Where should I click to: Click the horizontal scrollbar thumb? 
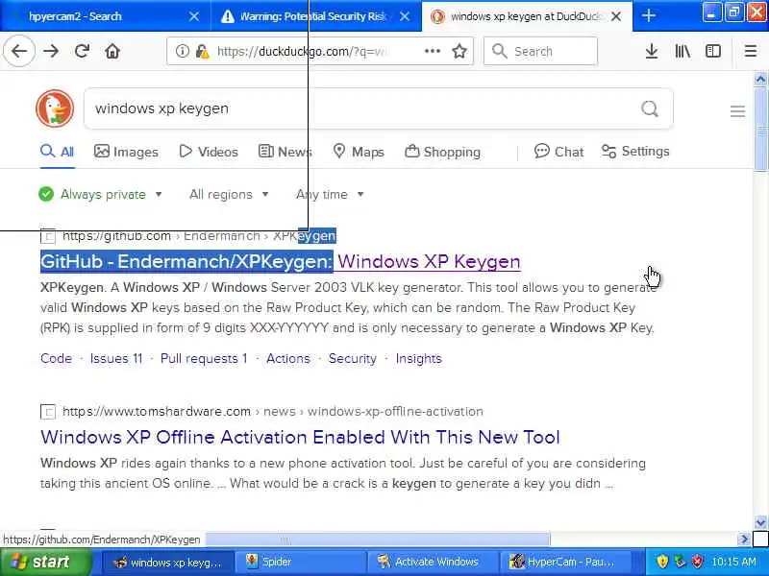pos(378,540)
